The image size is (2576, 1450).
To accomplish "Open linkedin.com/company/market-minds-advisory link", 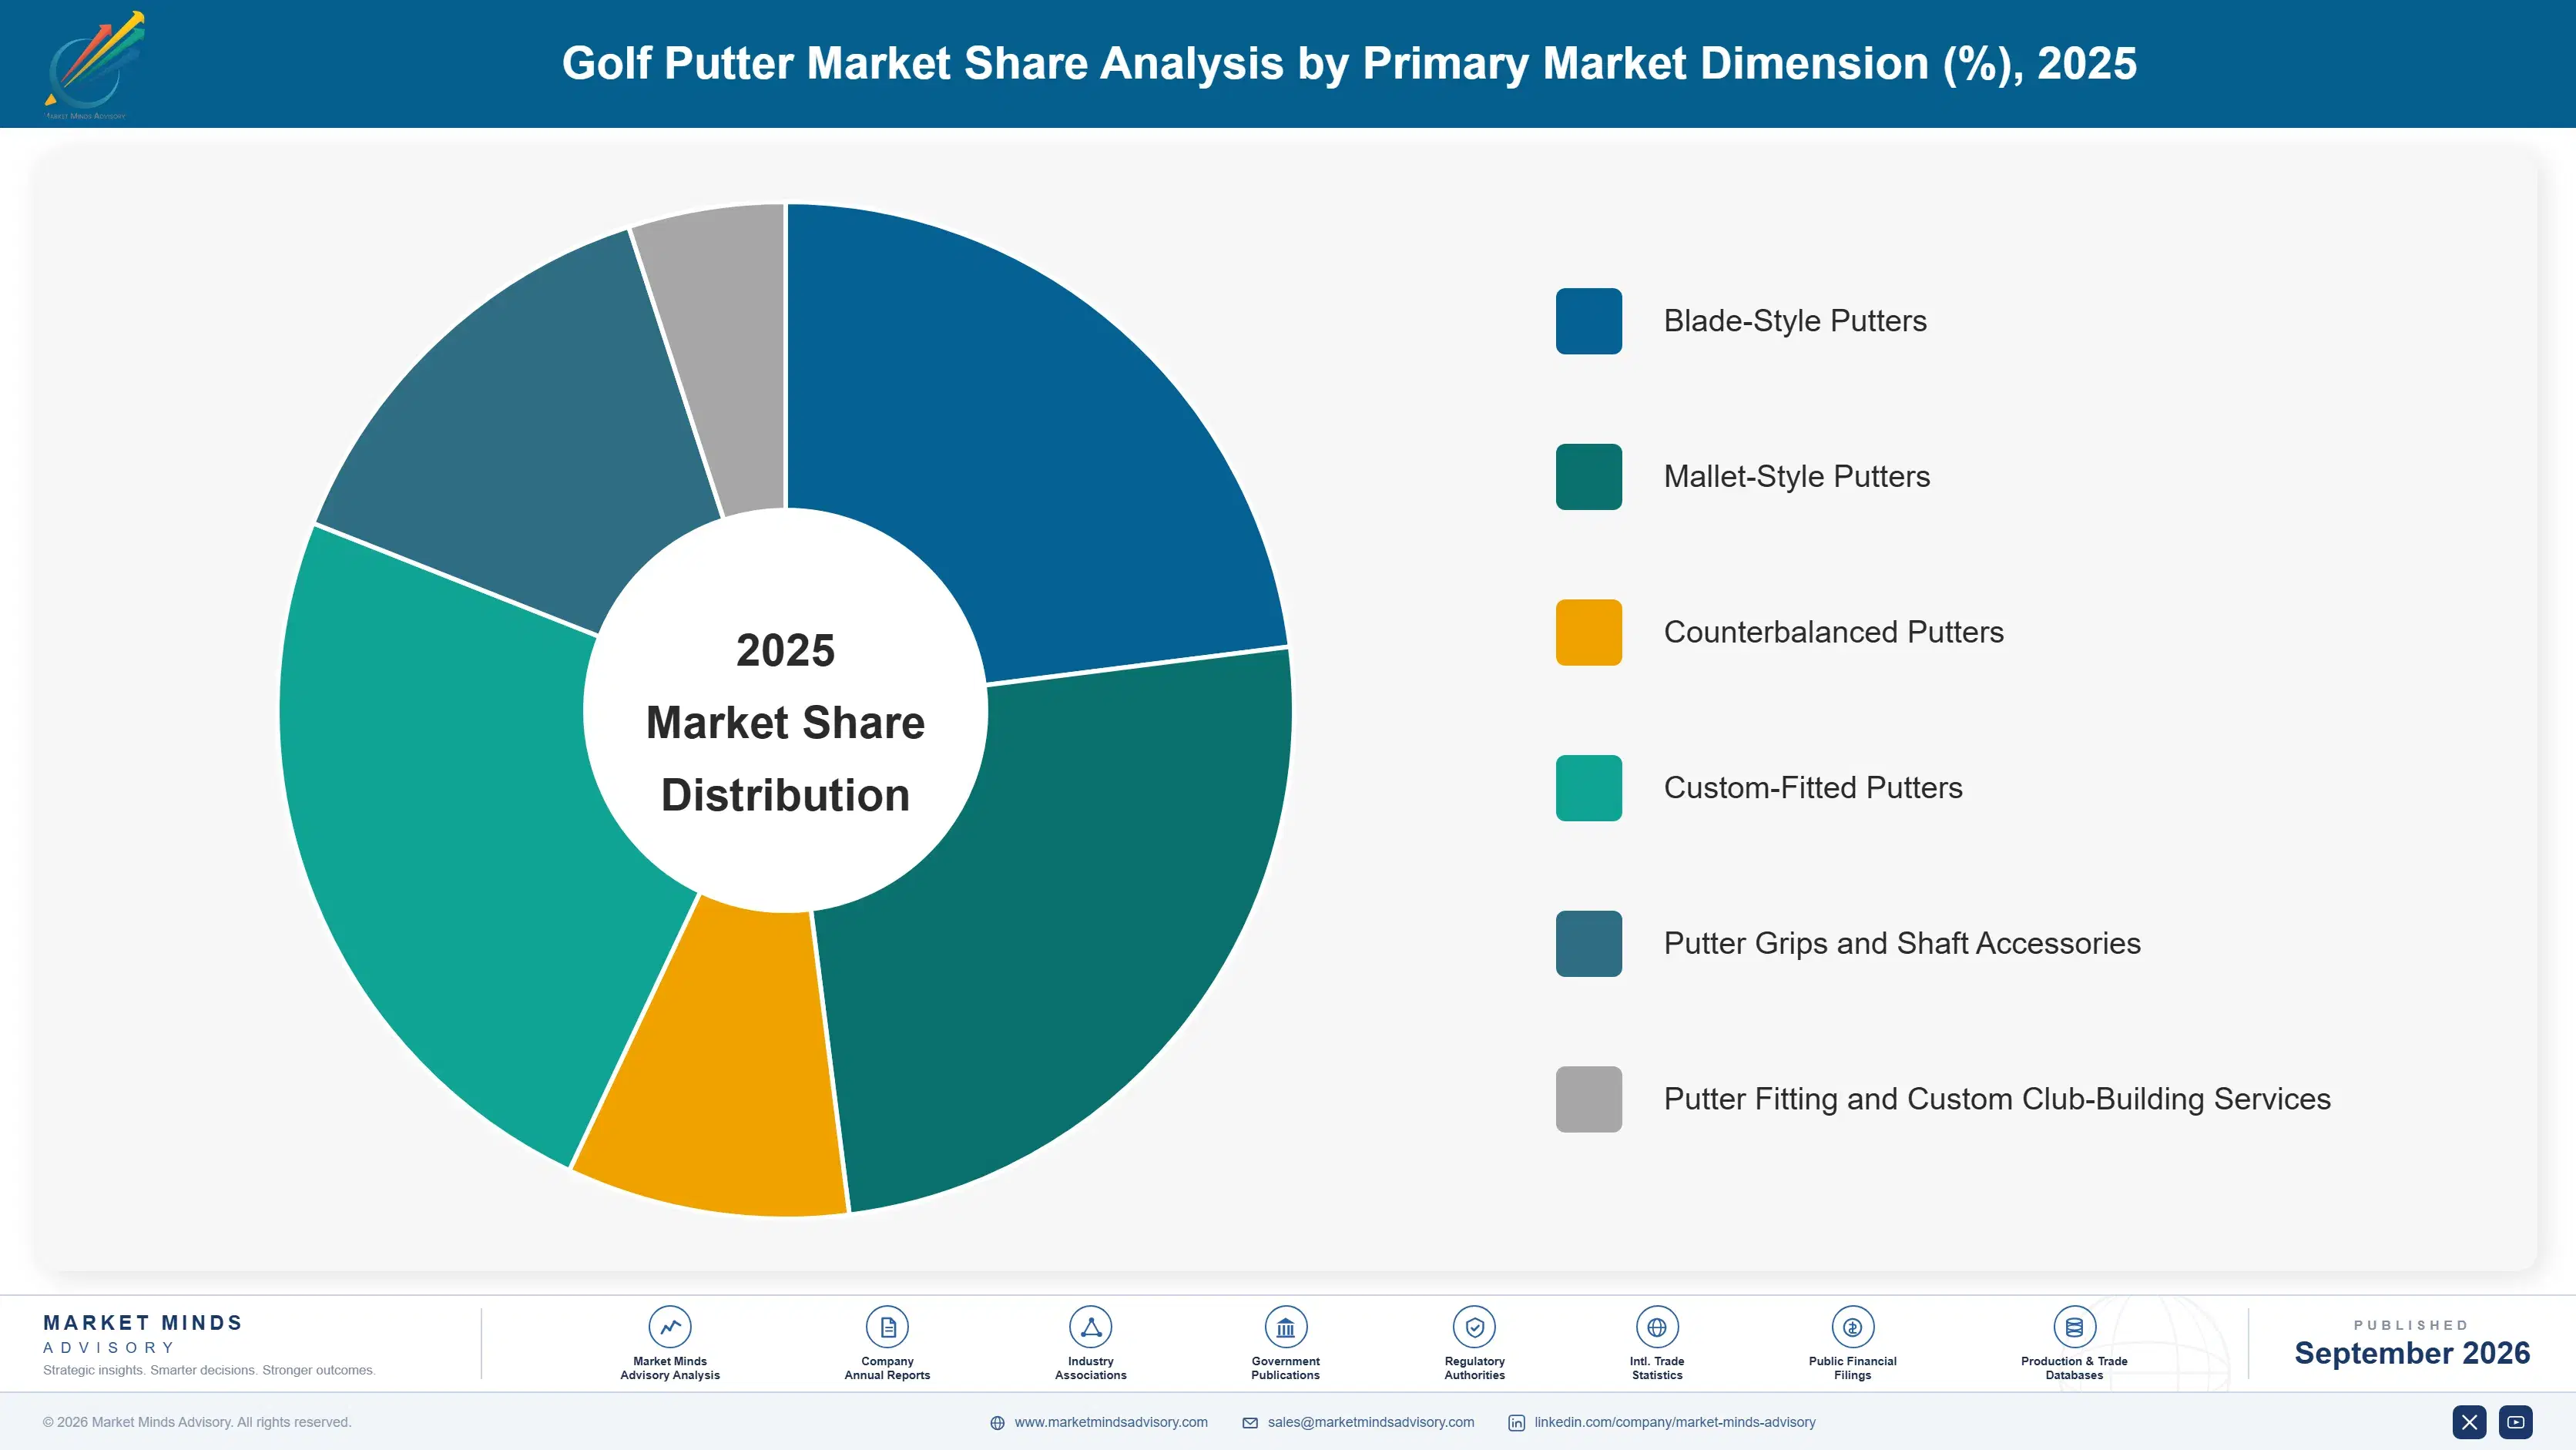I will (1675, 1422).
